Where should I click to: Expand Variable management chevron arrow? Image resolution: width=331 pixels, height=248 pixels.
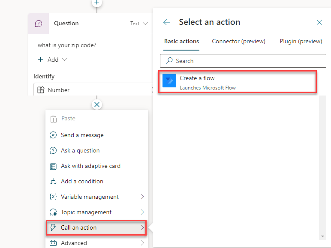pyautogui.click(x=142, y=197)
